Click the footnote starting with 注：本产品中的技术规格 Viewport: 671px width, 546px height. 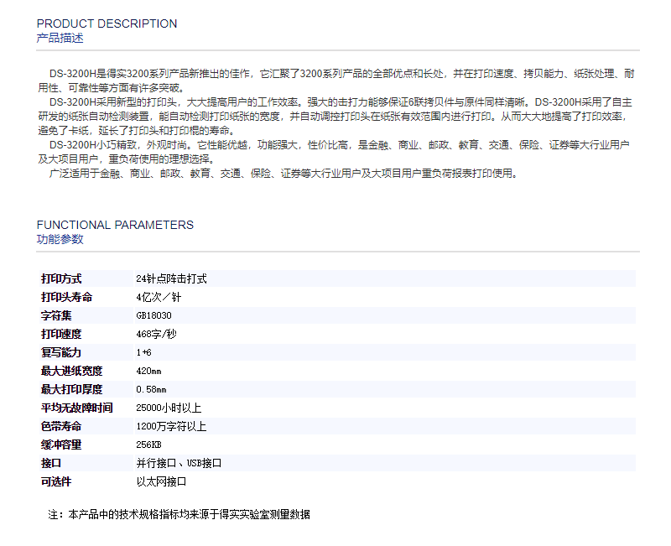(179, 514)
